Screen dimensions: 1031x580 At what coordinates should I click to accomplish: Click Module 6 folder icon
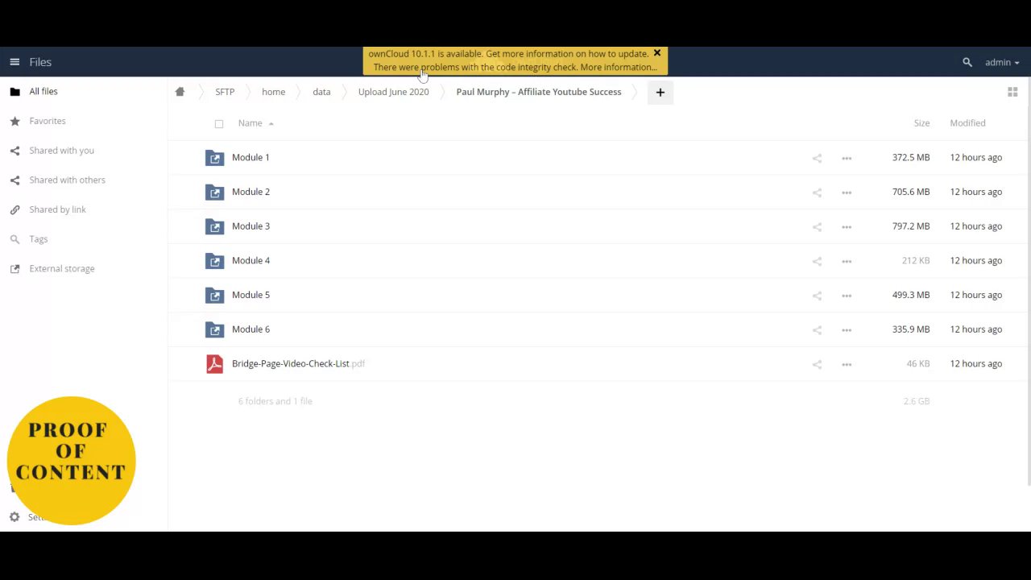coord(214,329)
